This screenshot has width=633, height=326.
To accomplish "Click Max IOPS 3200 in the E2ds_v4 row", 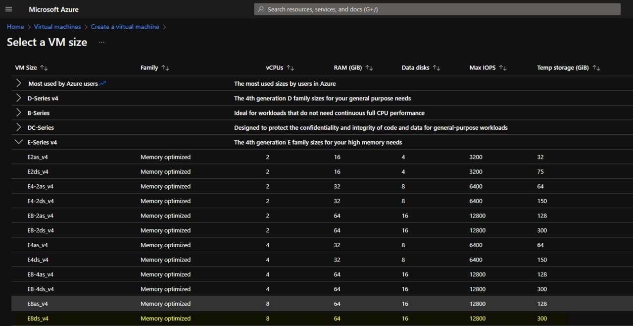I will 476,172.
